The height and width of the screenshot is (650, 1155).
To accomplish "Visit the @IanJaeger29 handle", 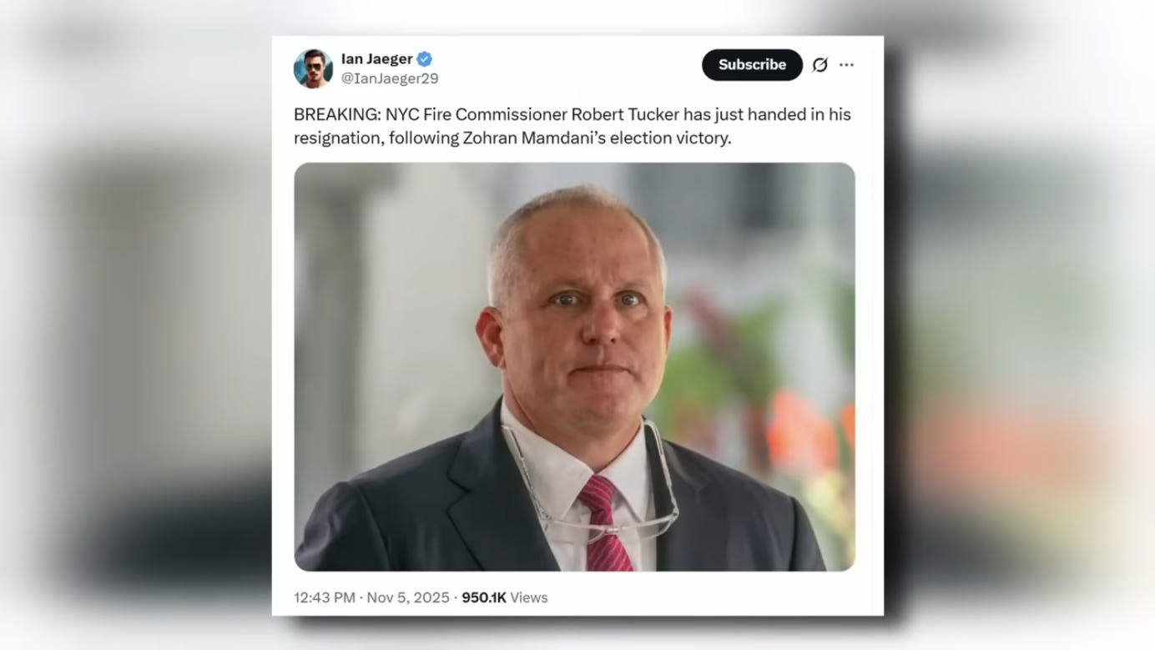I will pyautogui.click(x=389, y=78).
